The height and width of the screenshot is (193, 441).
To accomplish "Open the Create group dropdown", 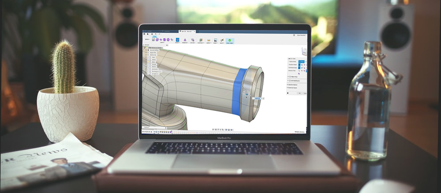I will pos(163,42).
